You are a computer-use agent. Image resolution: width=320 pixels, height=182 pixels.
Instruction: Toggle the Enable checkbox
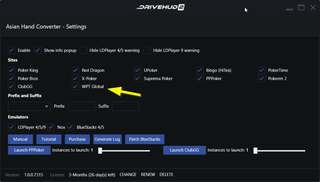pyautogui.click(x=12, y=50)
